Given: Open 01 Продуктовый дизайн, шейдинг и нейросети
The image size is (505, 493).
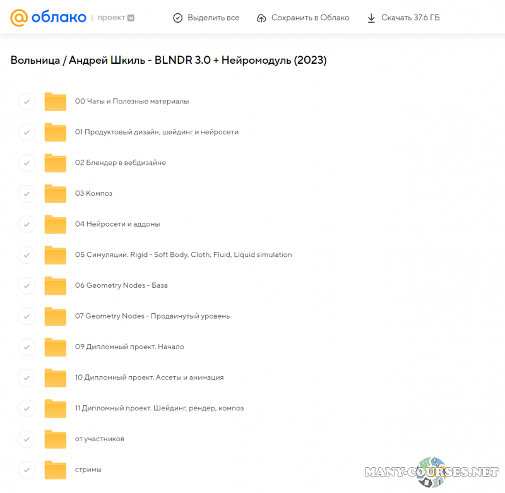Looking at the screenshot, I should pos(157,132).
